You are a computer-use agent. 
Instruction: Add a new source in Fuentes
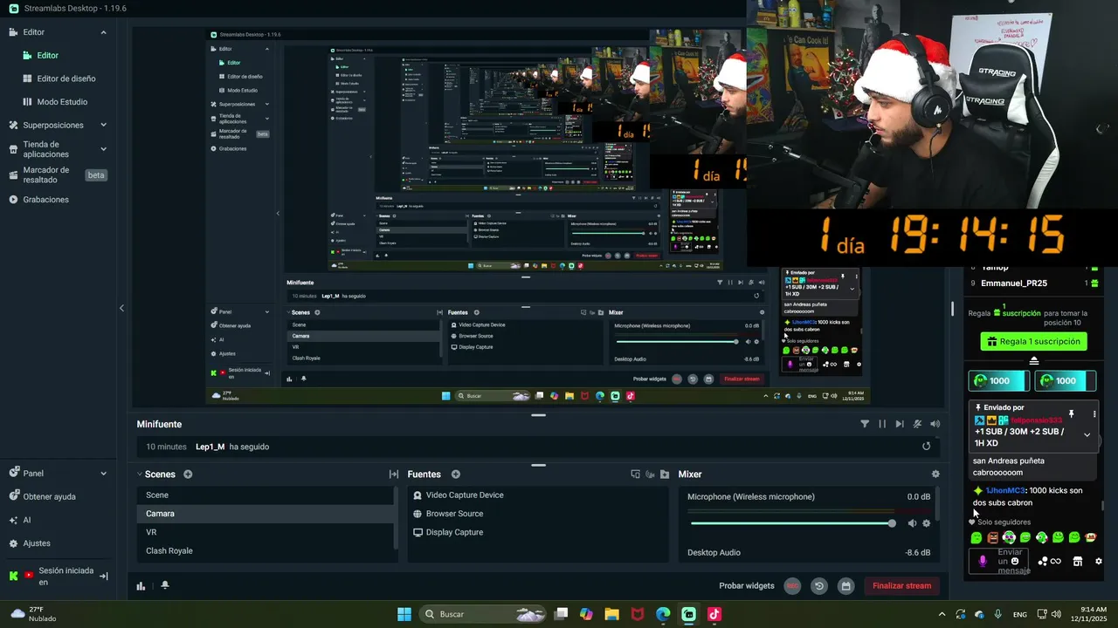click(455, 474)
